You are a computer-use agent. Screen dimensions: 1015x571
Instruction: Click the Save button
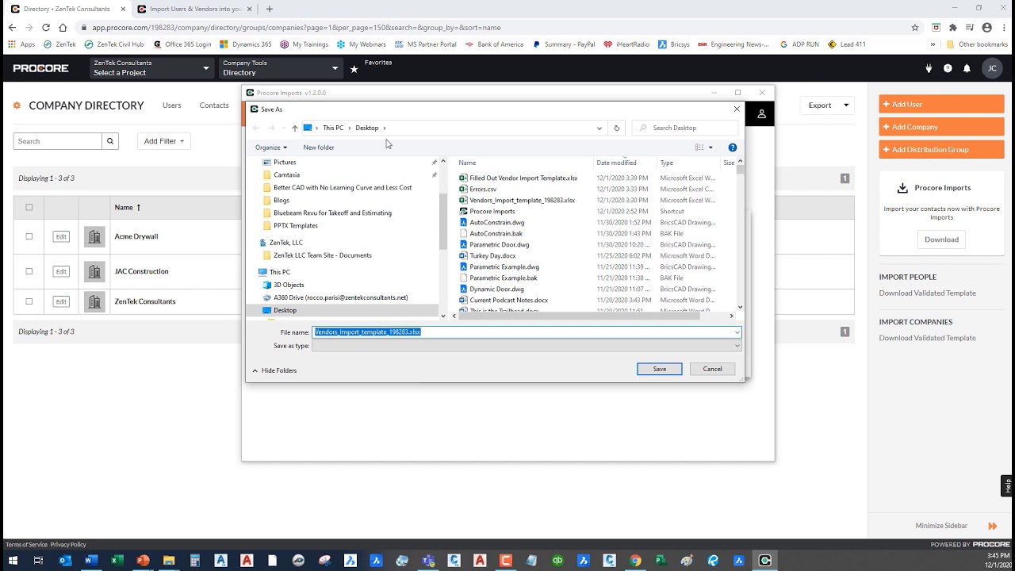point(660,369)
